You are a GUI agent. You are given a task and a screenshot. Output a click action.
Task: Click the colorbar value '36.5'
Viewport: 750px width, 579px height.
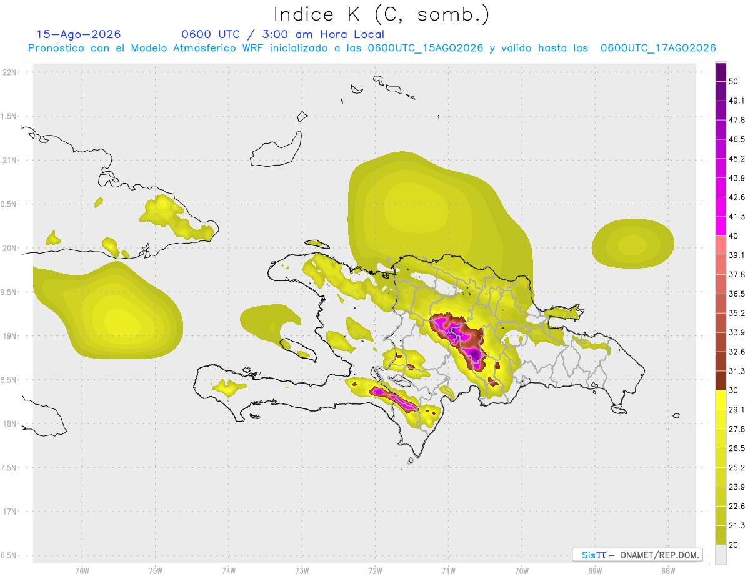point(737,294)
